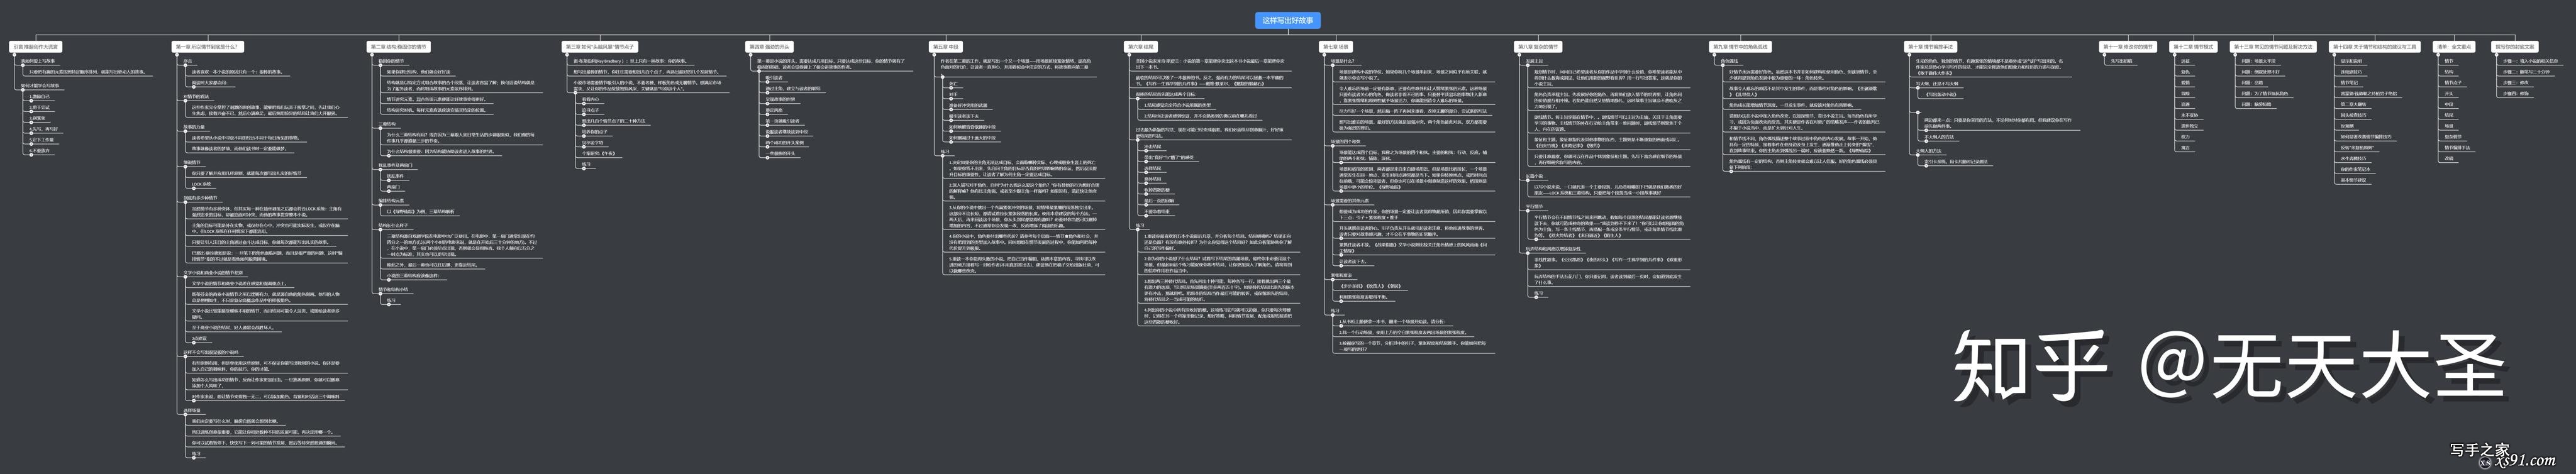Viewport: 2576px width, 474px height.
Task: Select the 第十一章 修改你的情节 node
Action: [2129, 47]
